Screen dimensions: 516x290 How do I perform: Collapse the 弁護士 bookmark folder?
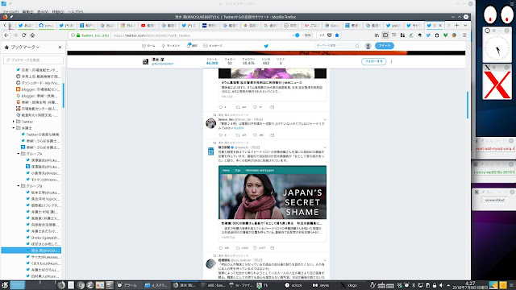point(14,128)
